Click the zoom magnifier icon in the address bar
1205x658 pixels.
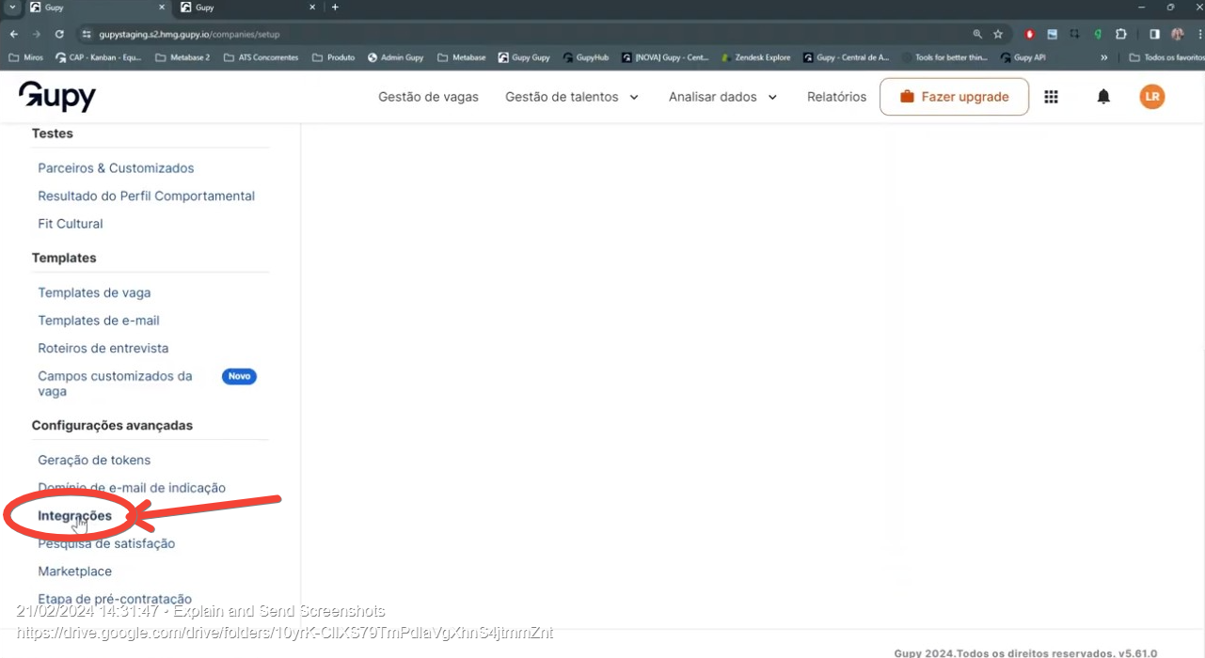(977, 34)
